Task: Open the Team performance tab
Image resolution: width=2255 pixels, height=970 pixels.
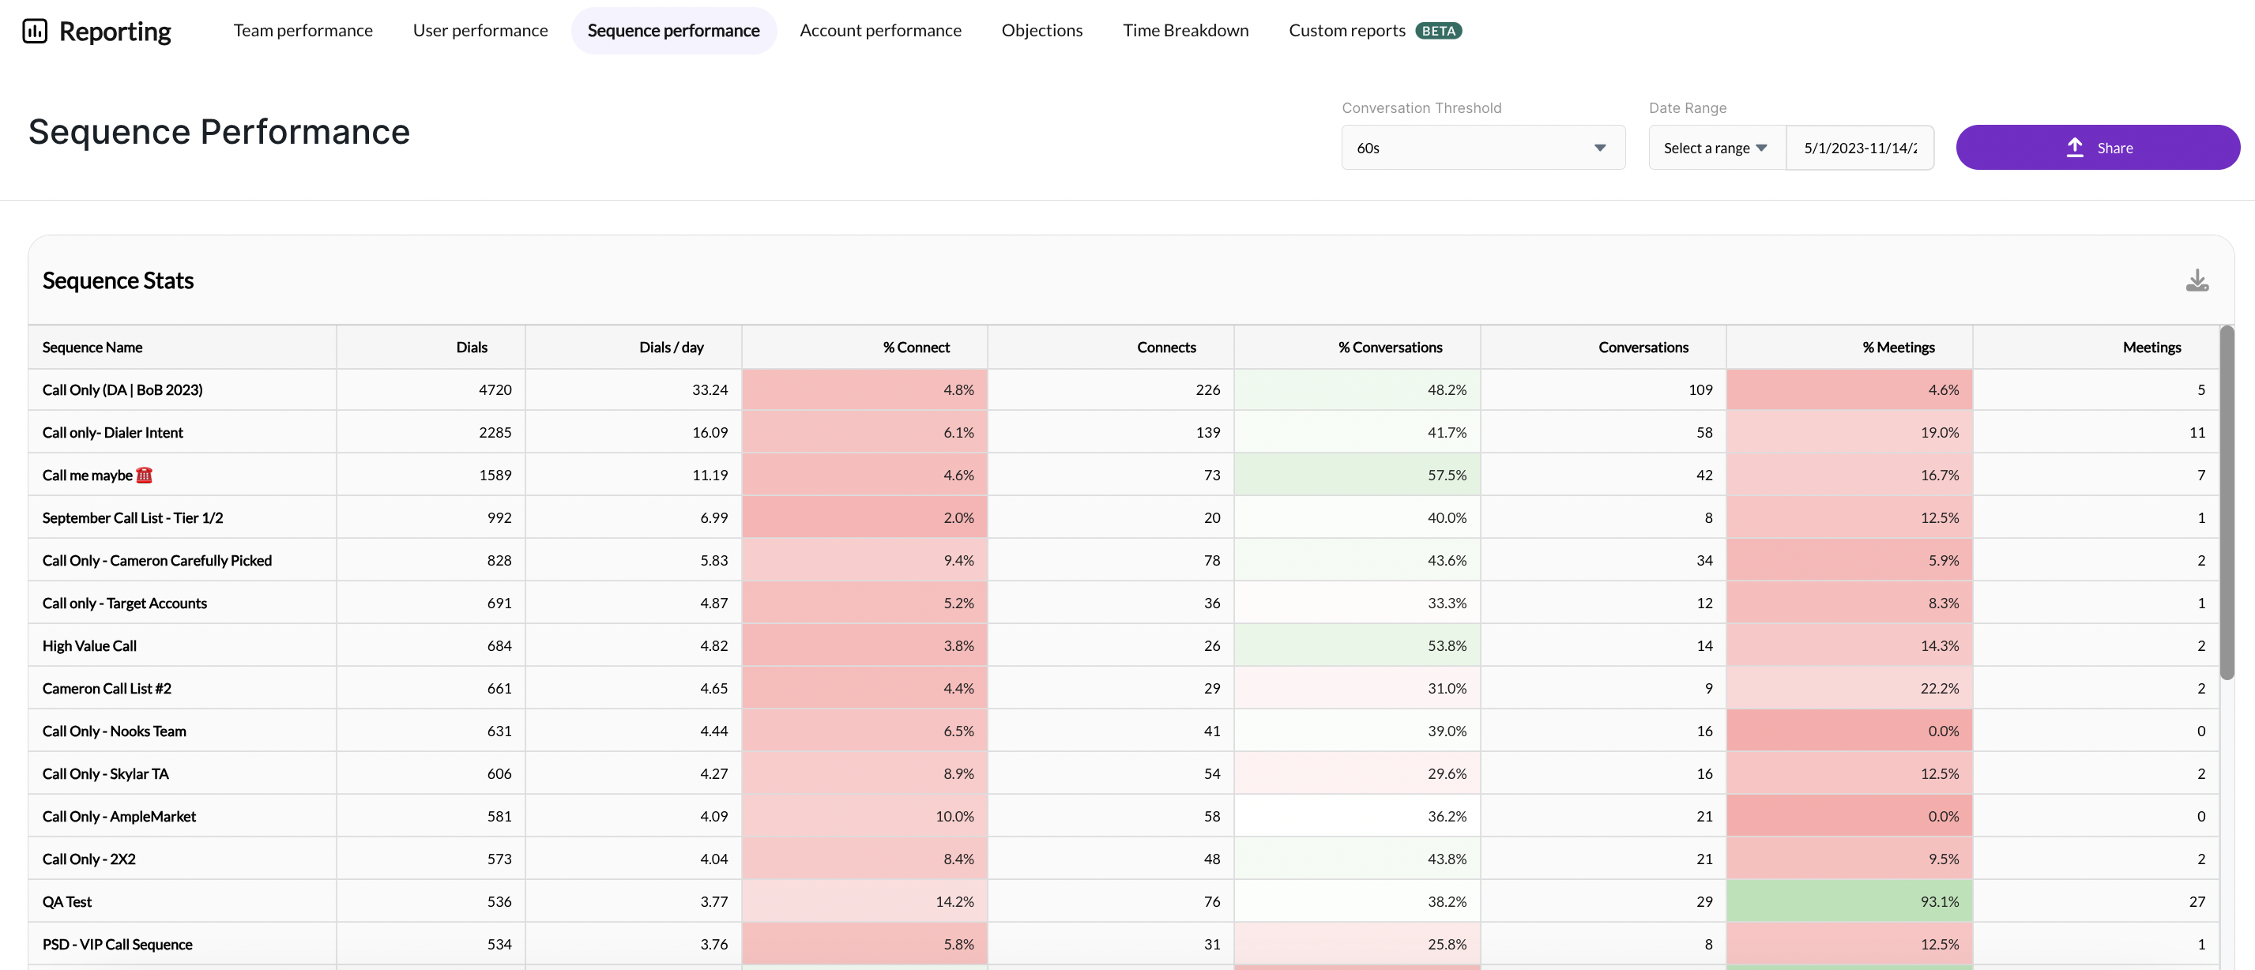Action: (x=303, y=31)
